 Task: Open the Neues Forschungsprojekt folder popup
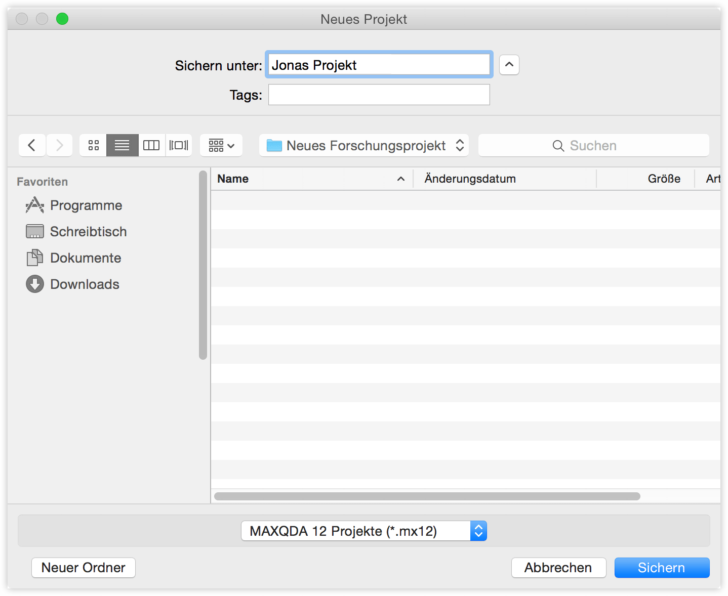tap(364, 146)
